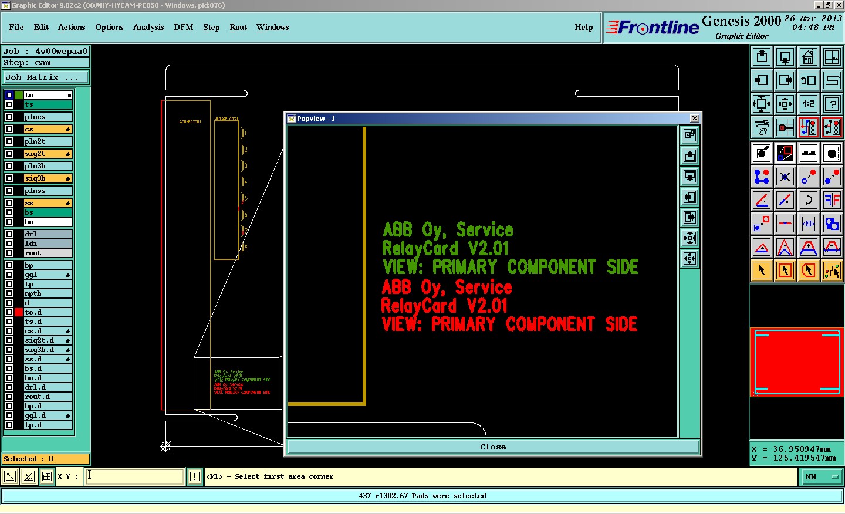The width and height of the screenshot is (845, 514).
Task: Open the Help menu
Action: [584, 27]
